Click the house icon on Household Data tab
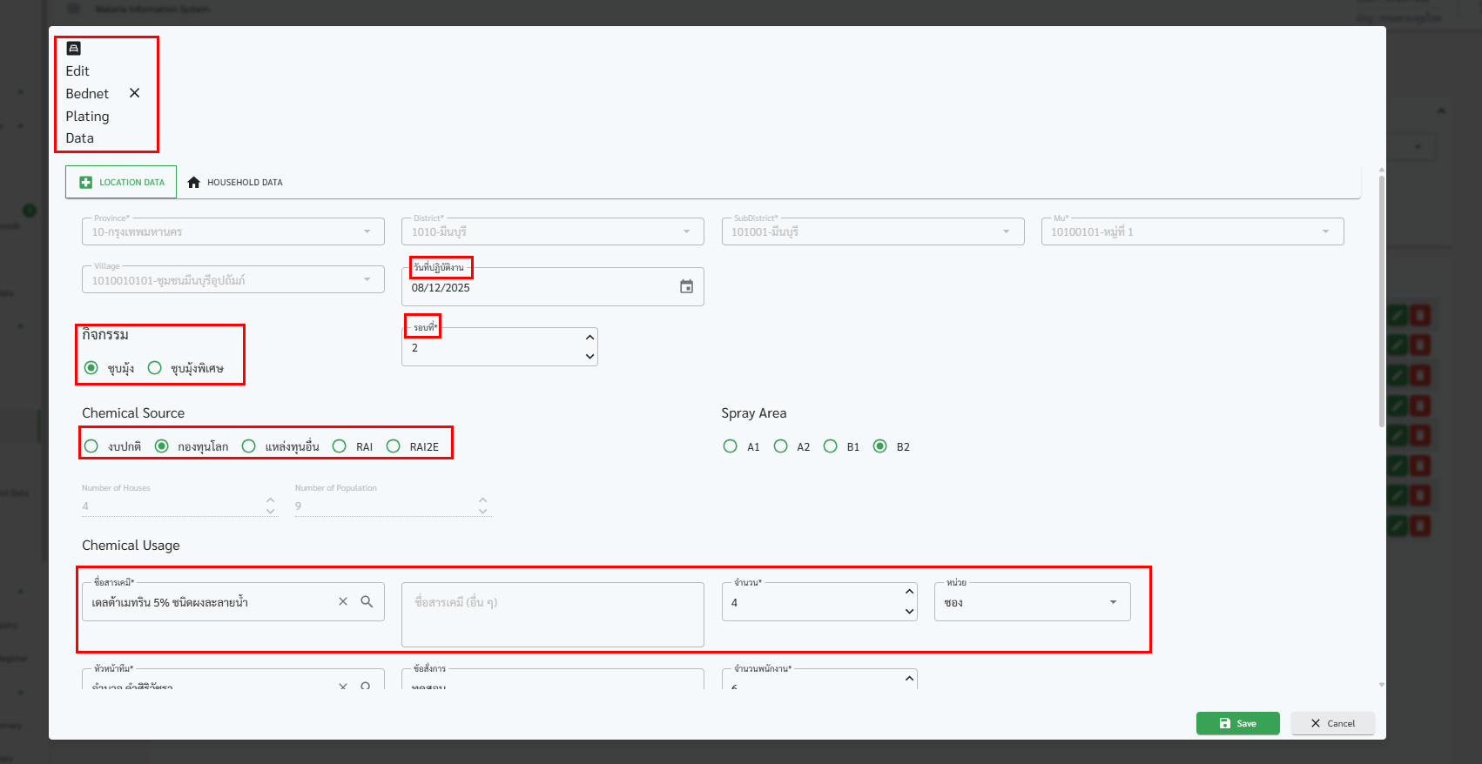This screenshot has height=764, width=1482. tap(194, 183)
